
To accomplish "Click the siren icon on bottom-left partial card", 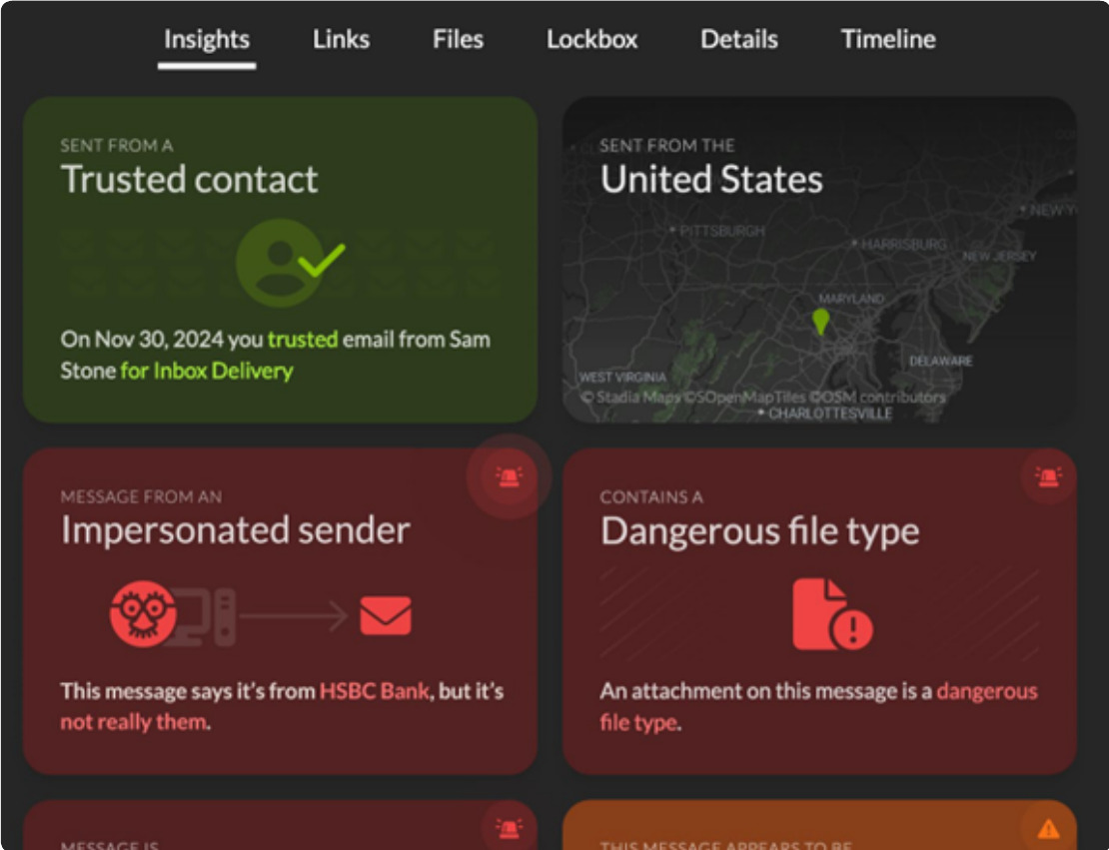I will [509, 828].
